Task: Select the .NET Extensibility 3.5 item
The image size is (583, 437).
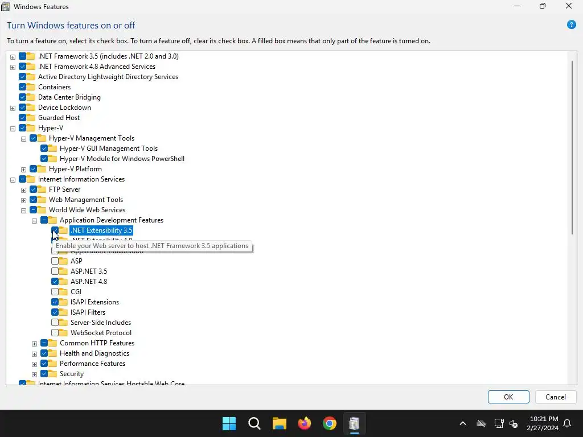Action: pos(101,230)
